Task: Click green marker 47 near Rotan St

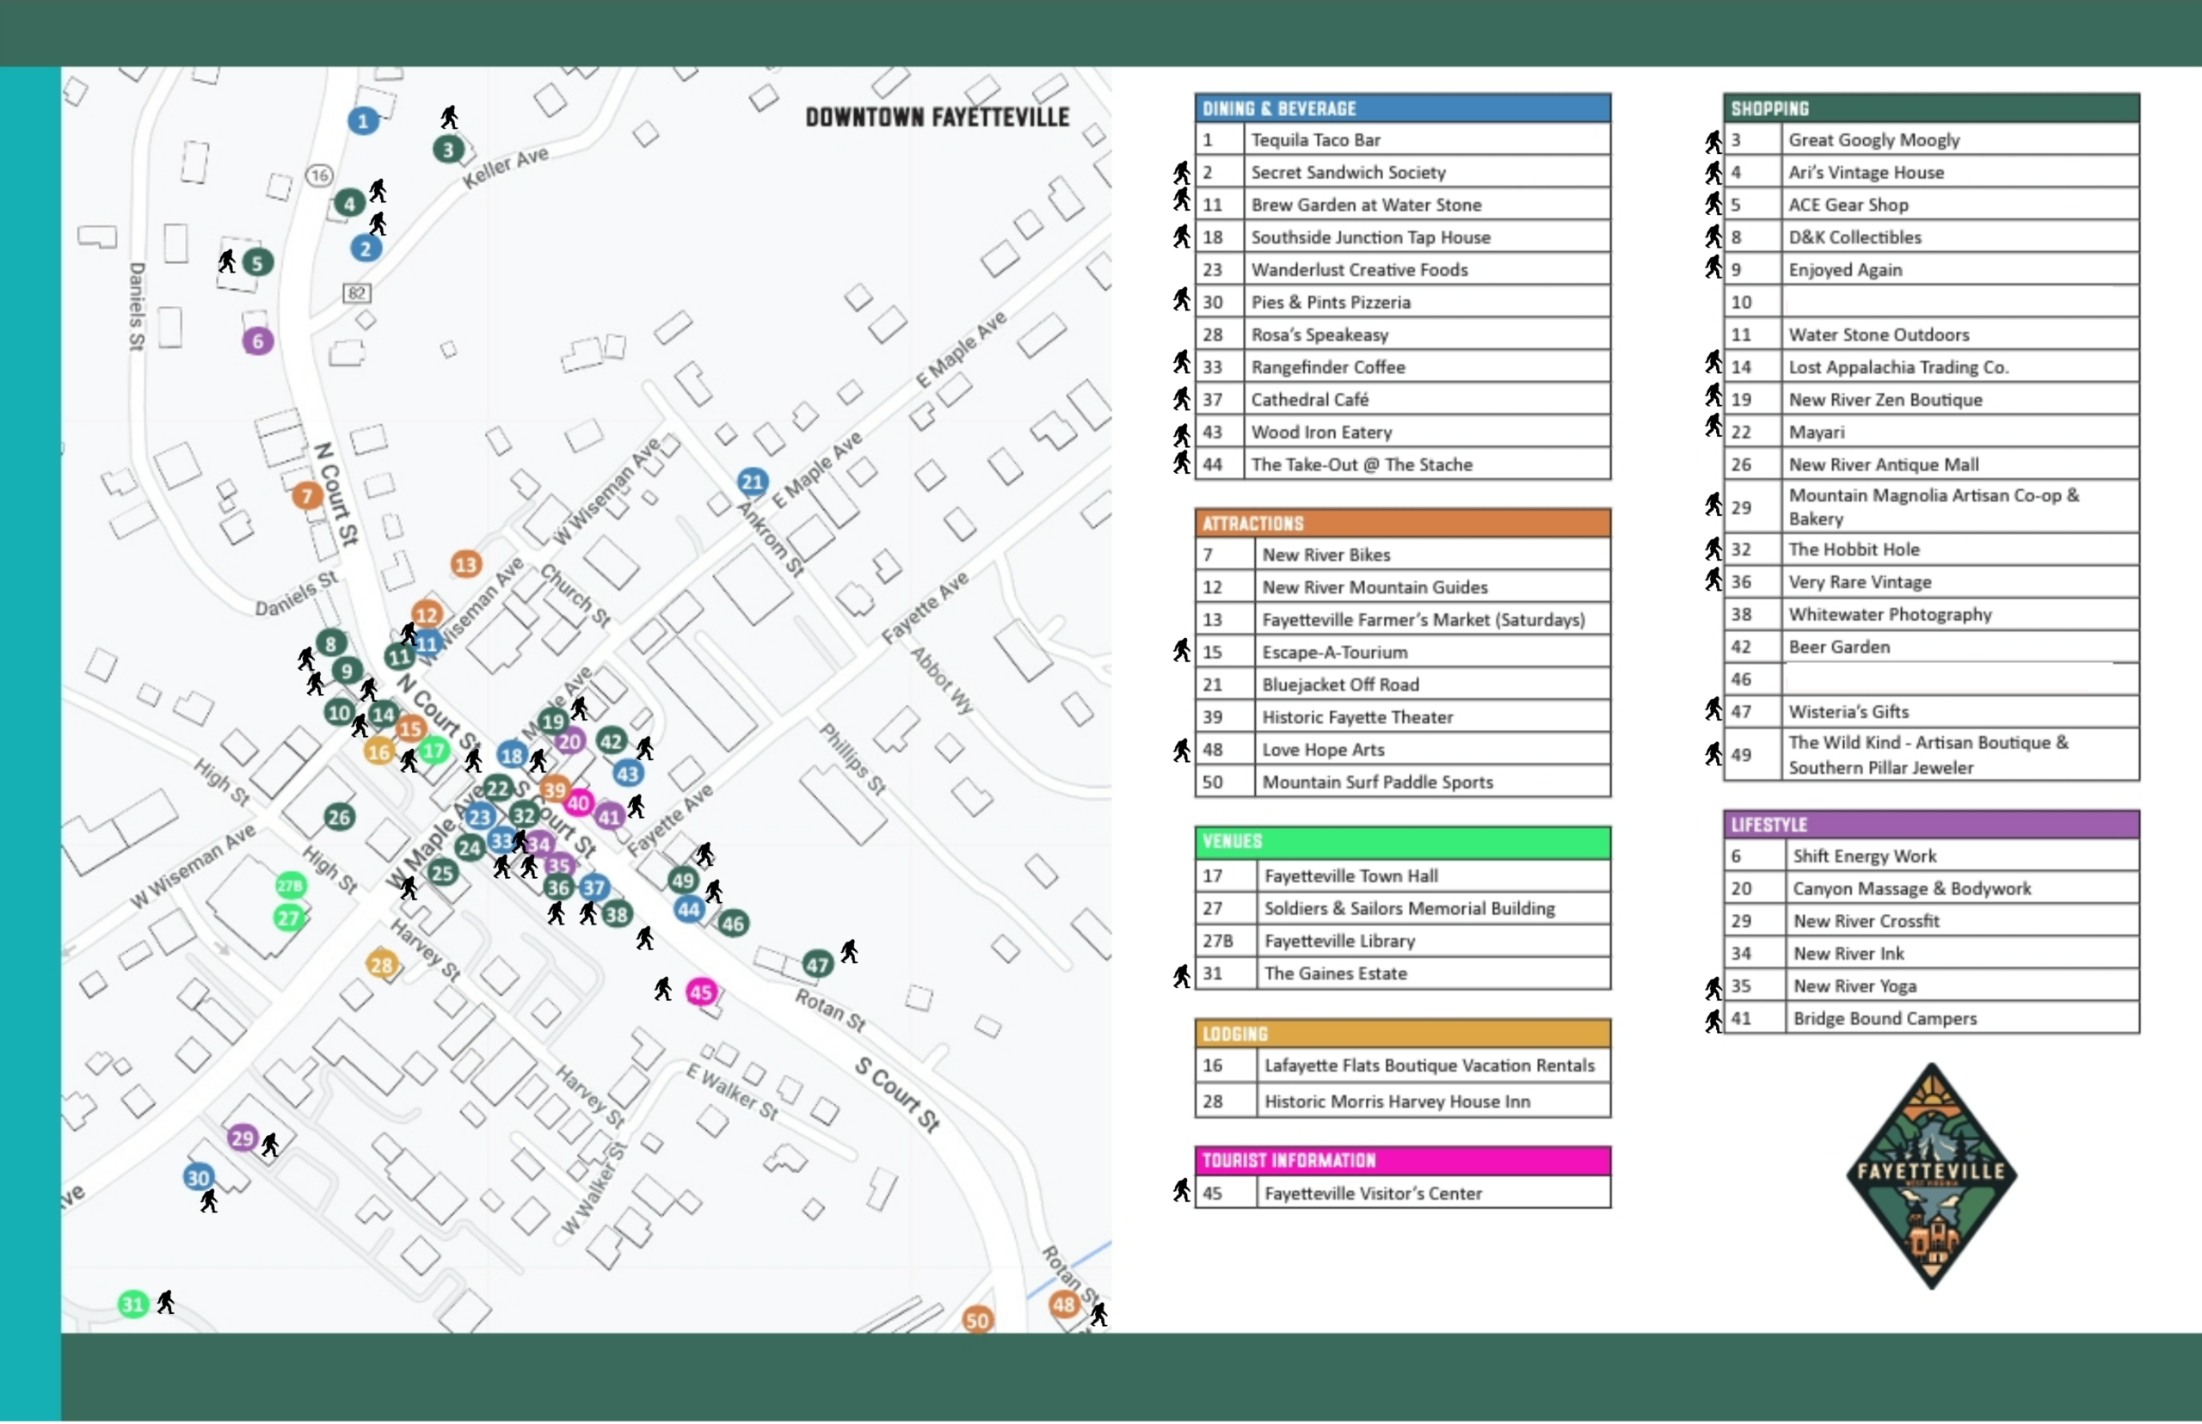Action: click(x=817, y=966)
